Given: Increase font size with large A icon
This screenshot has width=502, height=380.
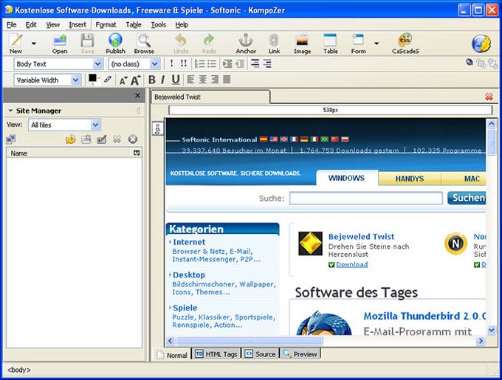Looking at the screenshot, I should pyautogui.click(x=135, y=80).
